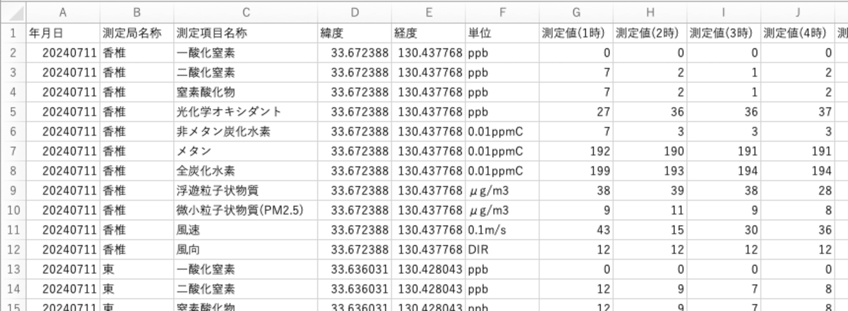Viewport: 848px width, 311px height.
Task: Select row 12 header
Action: [x=14, y=250]
